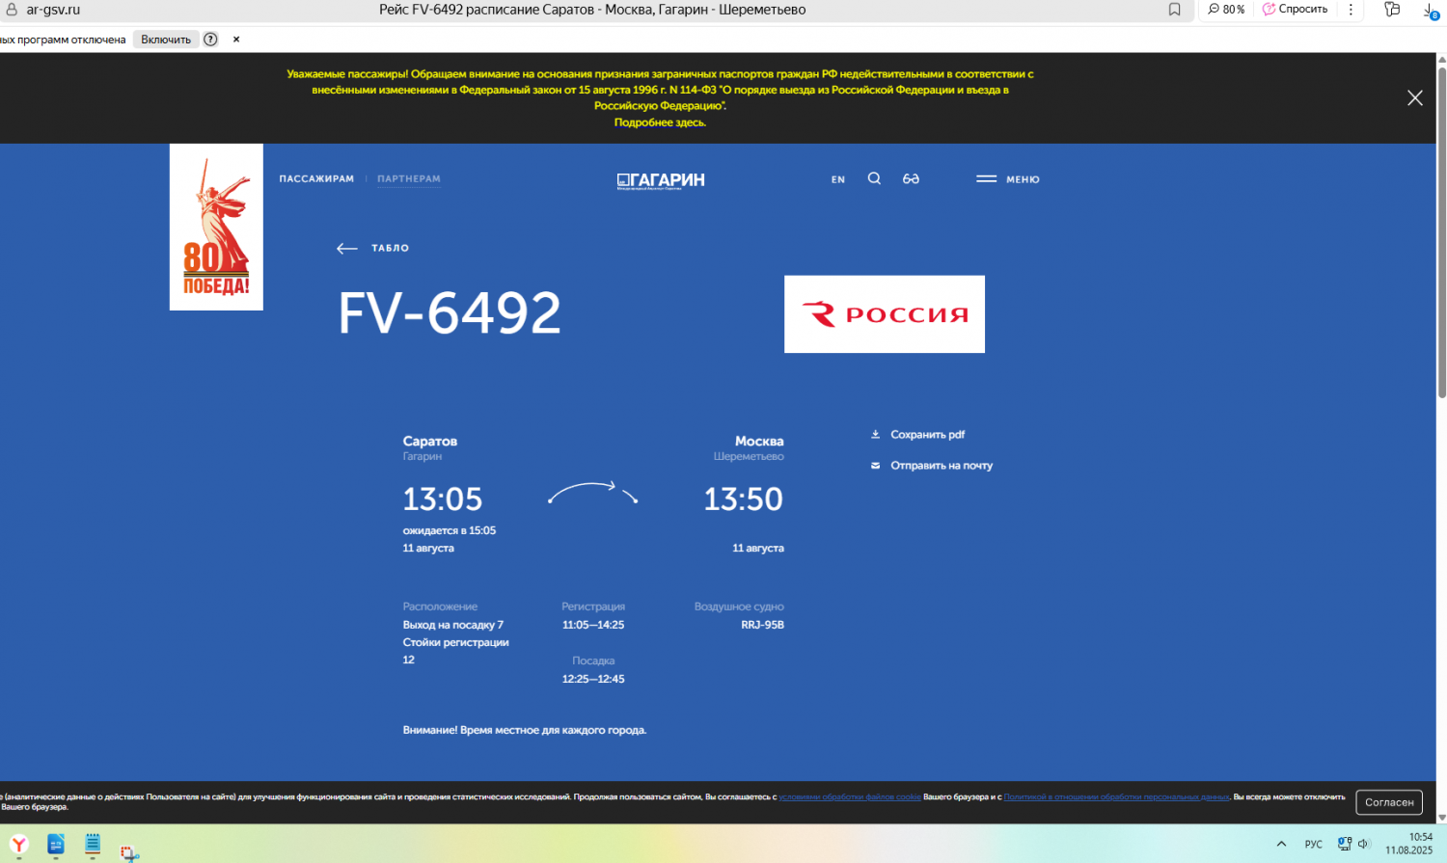Click the FV-6492 flight number heading
The height and width of the screenshot is (863, 1447).
point(450,313)
